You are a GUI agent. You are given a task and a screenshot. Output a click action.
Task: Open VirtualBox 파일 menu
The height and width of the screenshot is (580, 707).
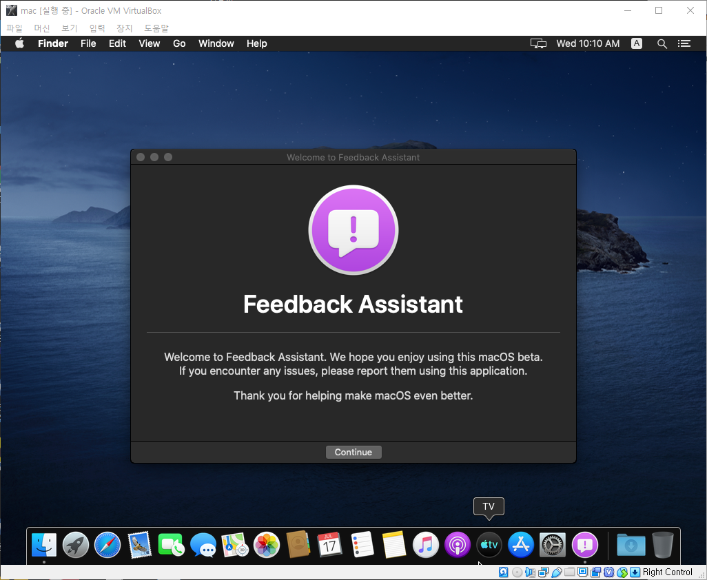click(x=14, y=28)
